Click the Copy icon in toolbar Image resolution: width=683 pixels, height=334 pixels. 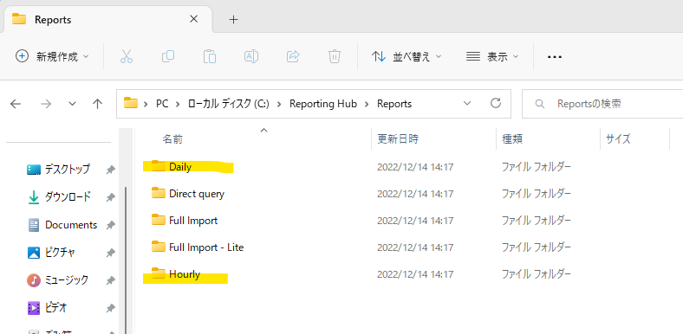click(x=167, y=56)
